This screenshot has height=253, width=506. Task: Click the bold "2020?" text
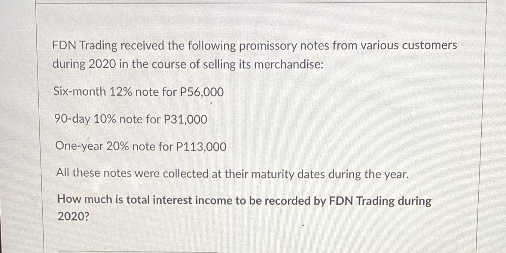[74, 216]
